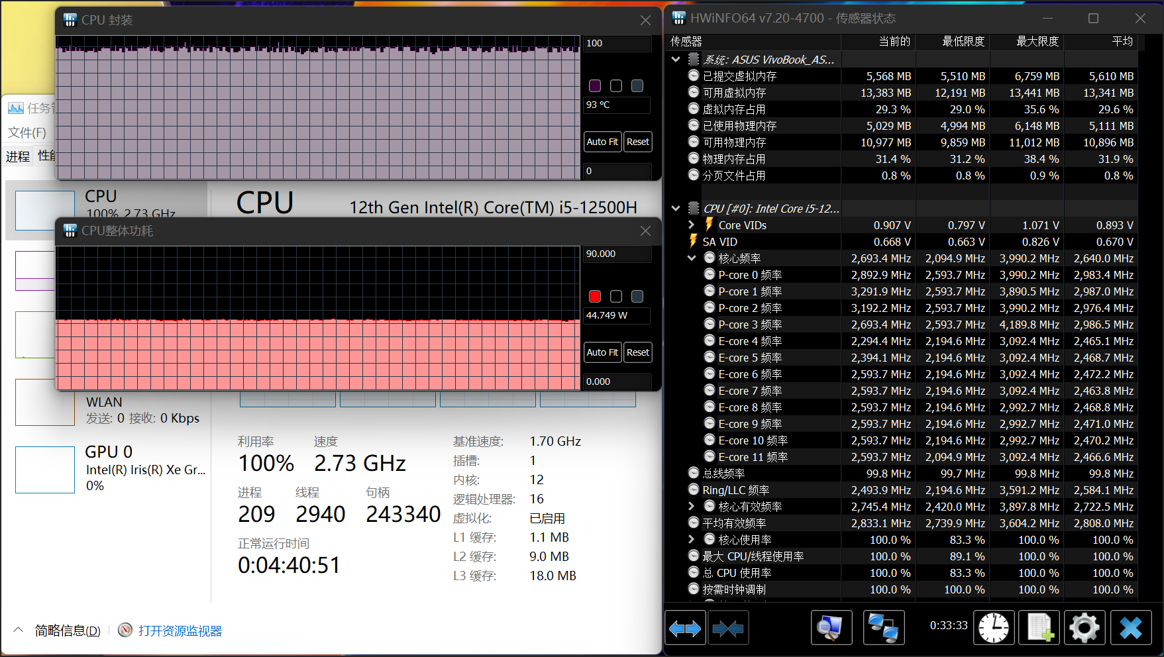Open resource monitor link 打开资源监视器
The image size is (1164, 657).
click(x=180, y=631)
